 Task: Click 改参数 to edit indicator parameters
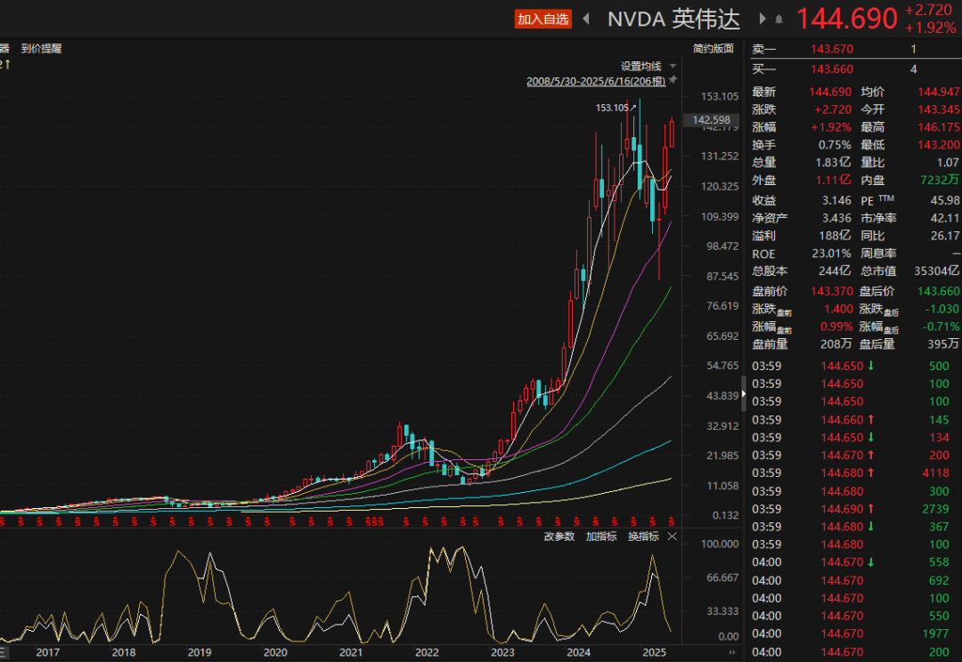point(558,537)
